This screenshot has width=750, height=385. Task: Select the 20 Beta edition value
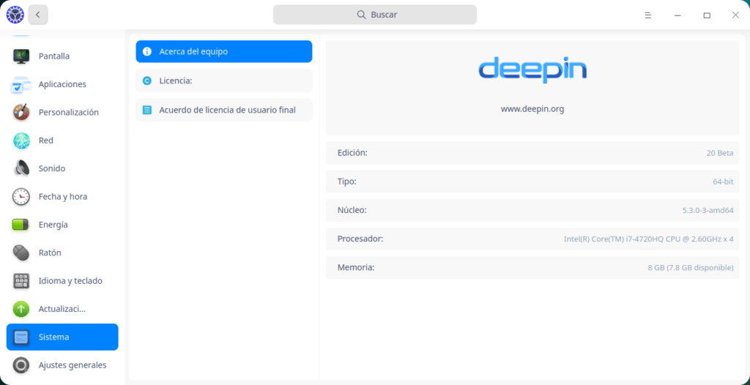point(720,153)
